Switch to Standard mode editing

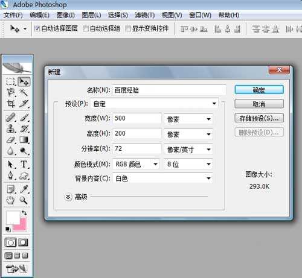(10, 242)
